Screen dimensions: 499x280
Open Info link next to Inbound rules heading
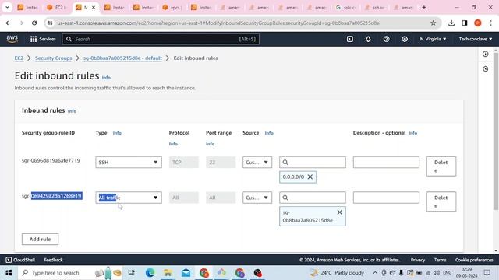point(72,111)
